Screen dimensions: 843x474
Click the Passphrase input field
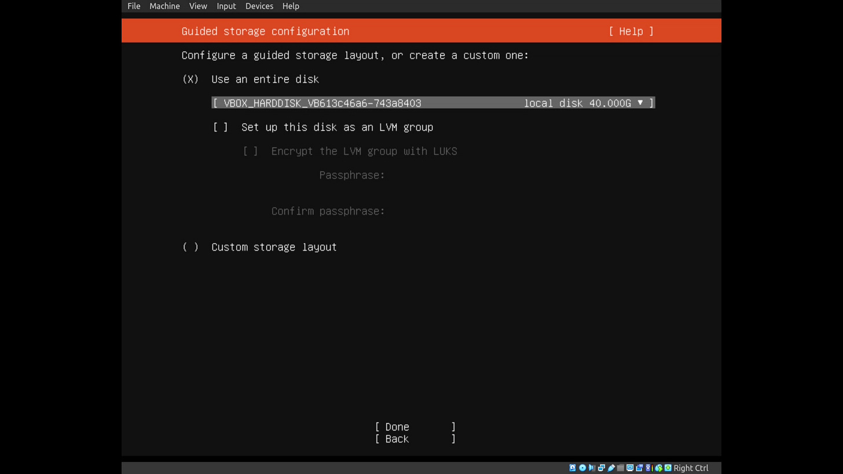coord(434,175)
